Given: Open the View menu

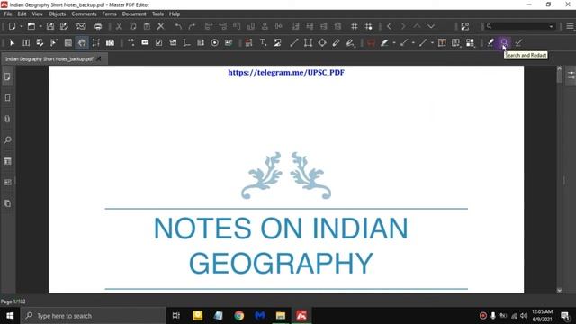Looking at the screenshot, I should 38,14.
